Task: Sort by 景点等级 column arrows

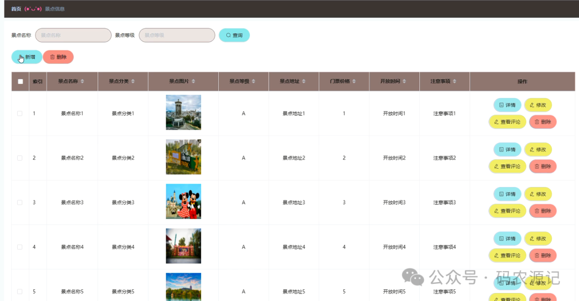Action: pos(254,81)
